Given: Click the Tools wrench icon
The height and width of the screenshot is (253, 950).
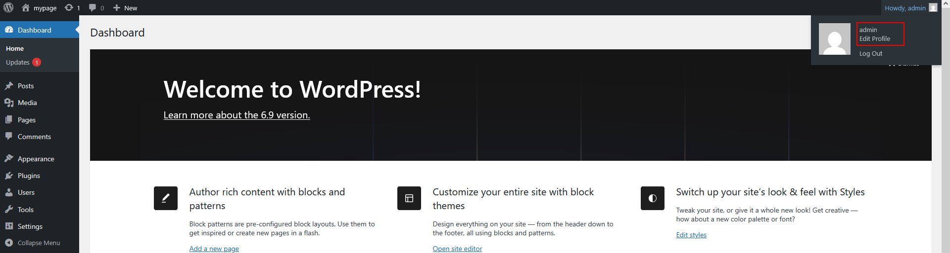Looking at the screenshot, I should pyautogui.click(x=9, y=210).
